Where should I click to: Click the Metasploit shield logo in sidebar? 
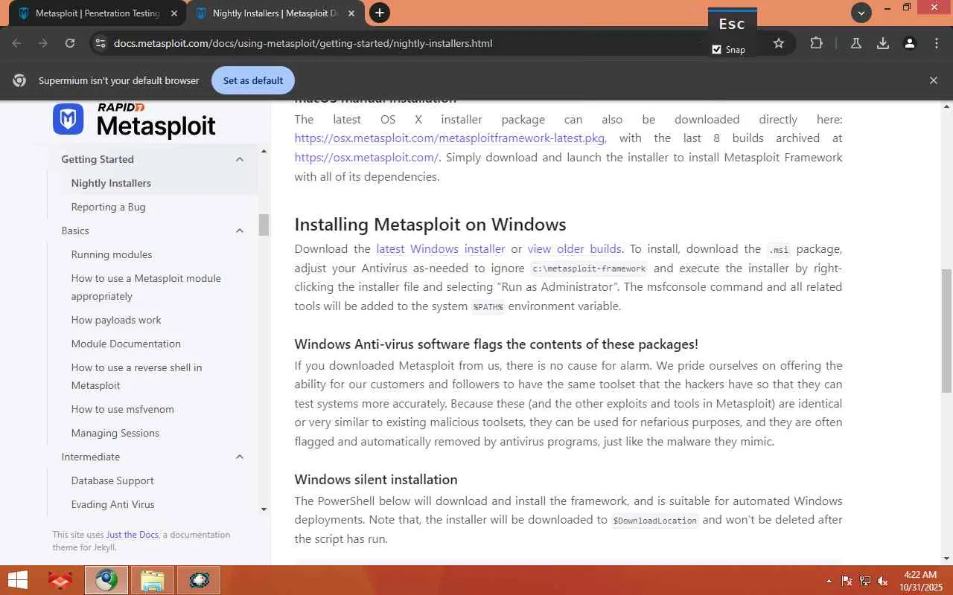pyautogui.click(x=68, y=120)
